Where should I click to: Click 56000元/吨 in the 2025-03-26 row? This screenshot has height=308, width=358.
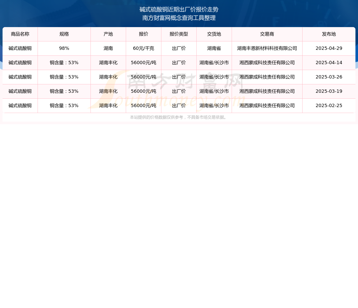[x=143, y=77]
